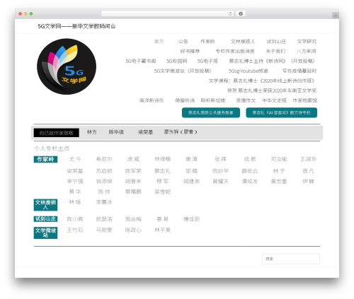Open 傅佳丽 author column

click(191, 219)
